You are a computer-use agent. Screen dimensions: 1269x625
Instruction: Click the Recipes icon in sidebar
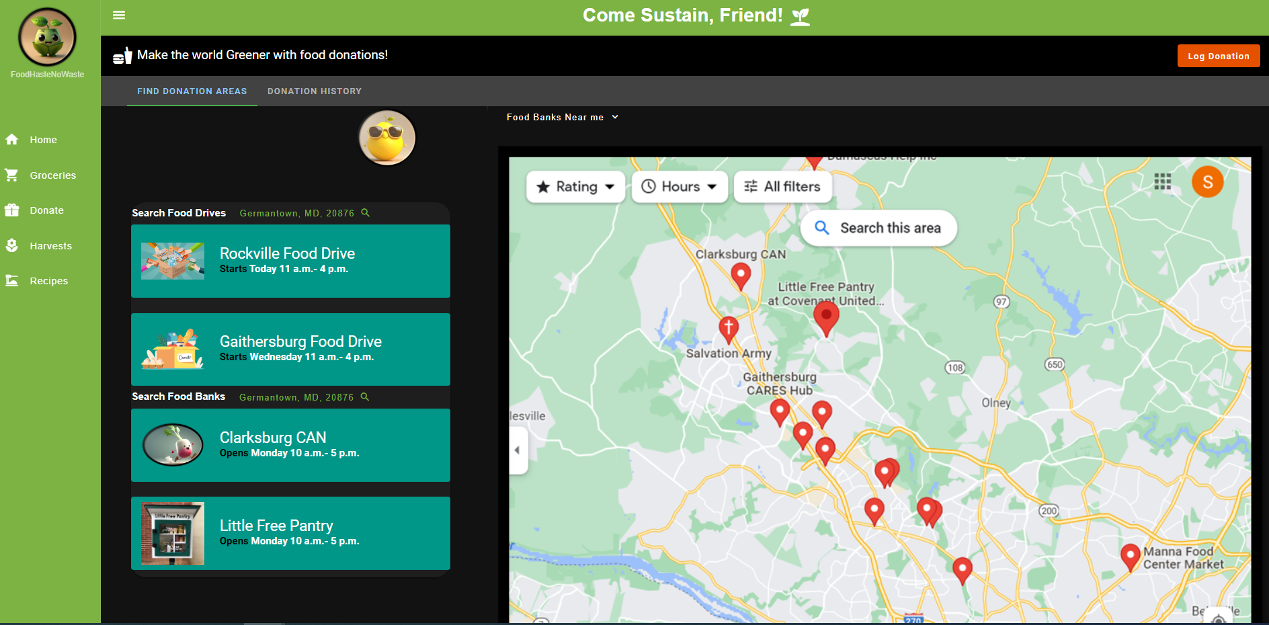tap(12, 280)
